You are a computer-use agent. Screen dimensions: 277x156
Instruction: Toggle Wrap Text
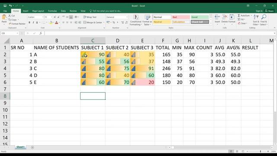click(90, 17)
